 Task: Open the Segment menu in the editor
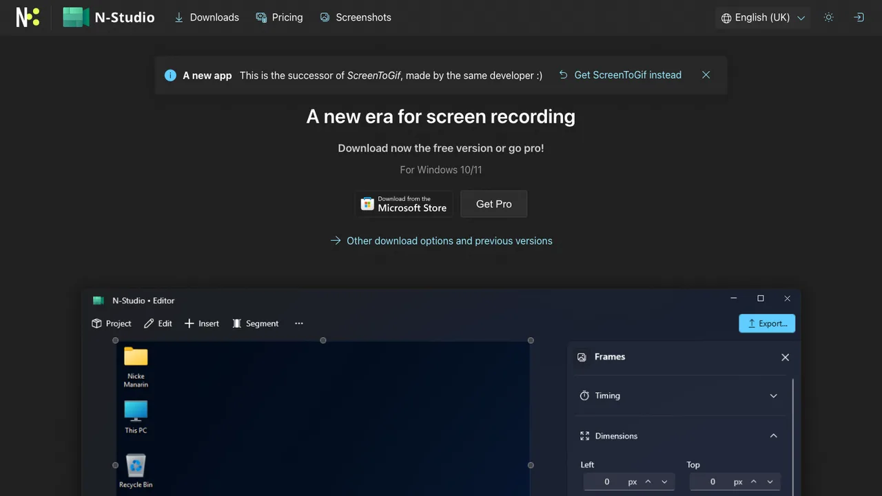click(256, 323)
